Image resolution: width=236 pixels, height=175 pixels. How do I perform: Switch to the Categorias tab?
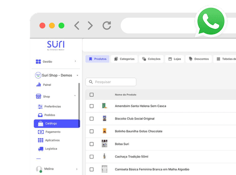[124, 59]
